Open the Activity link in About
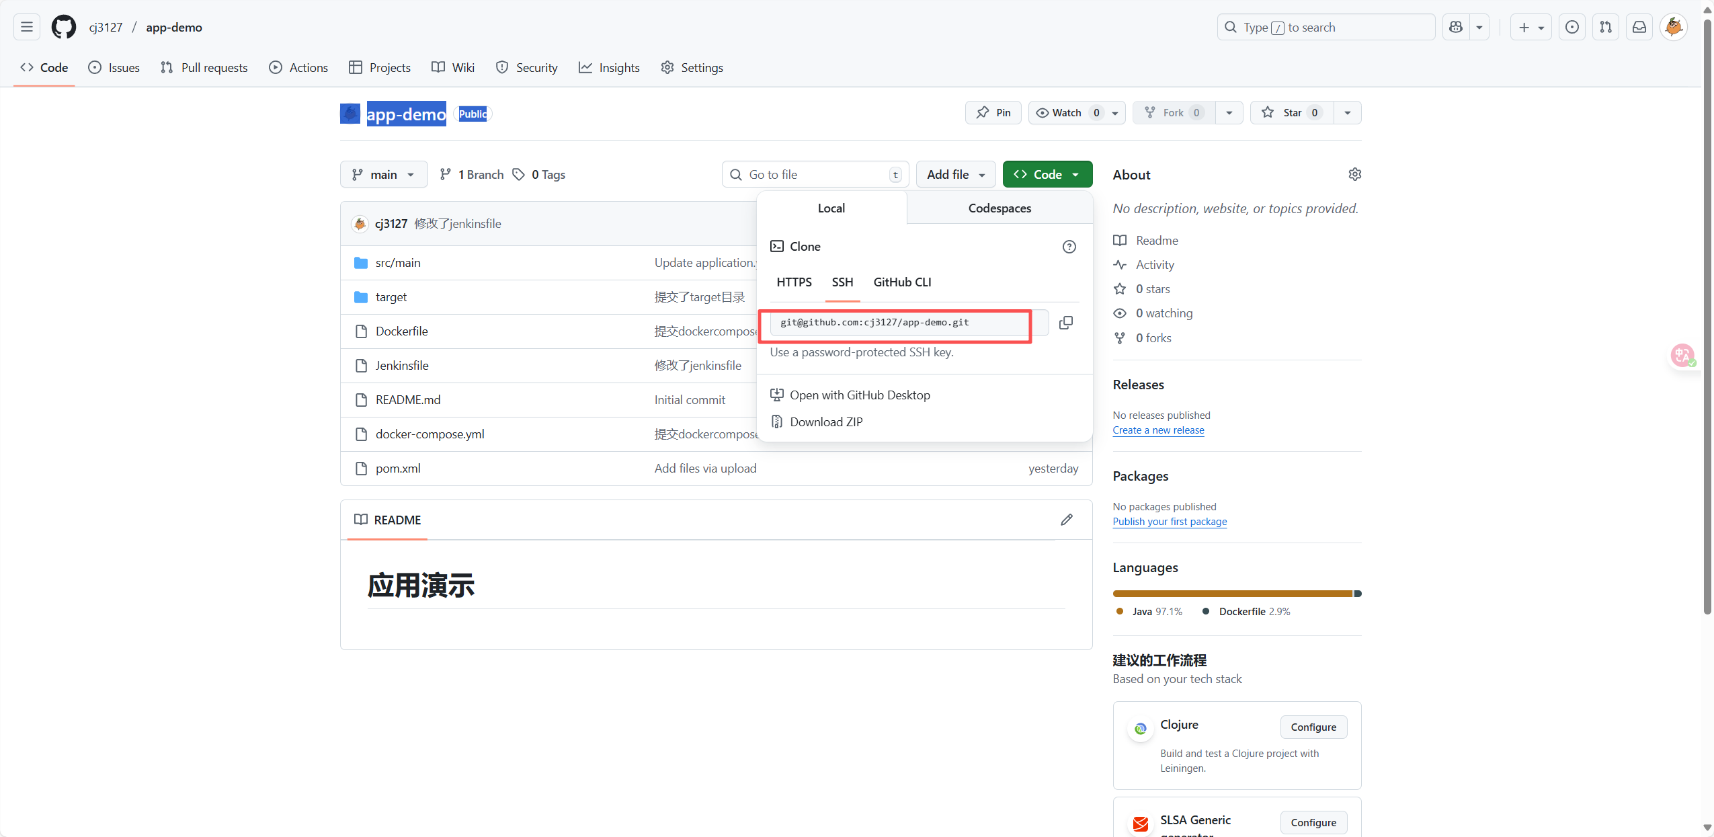This screenshot has height=837, width=1714. point(1144,265)
